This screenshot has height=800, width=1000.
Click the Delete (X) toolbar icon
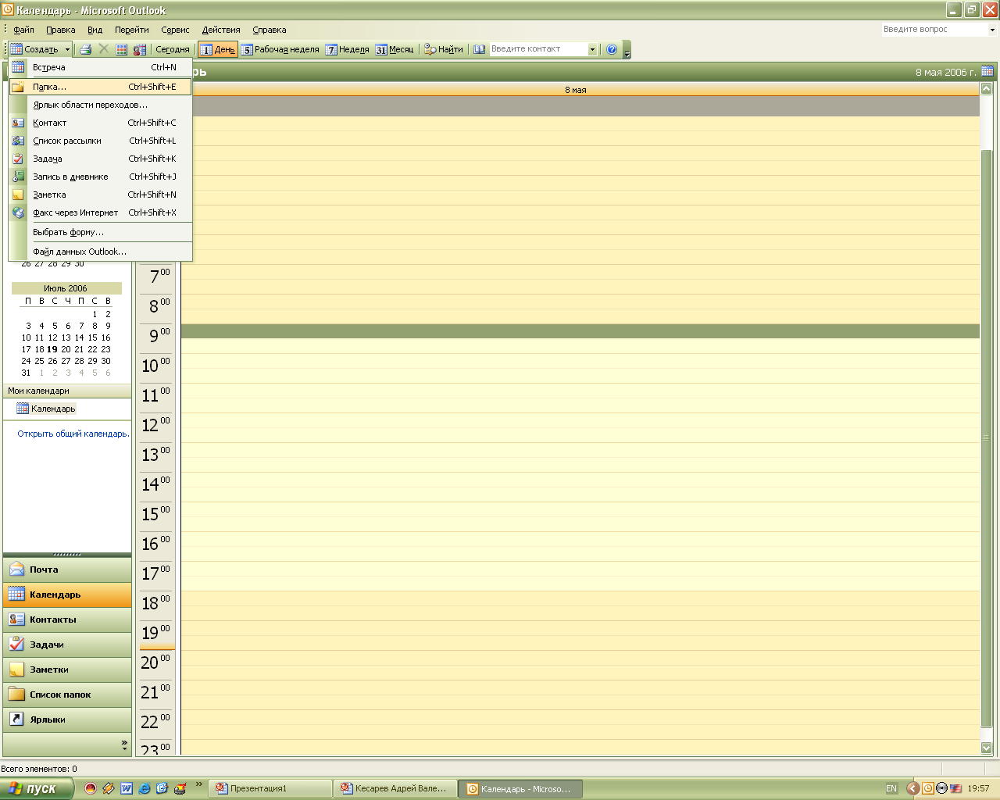tap(104, 49)
